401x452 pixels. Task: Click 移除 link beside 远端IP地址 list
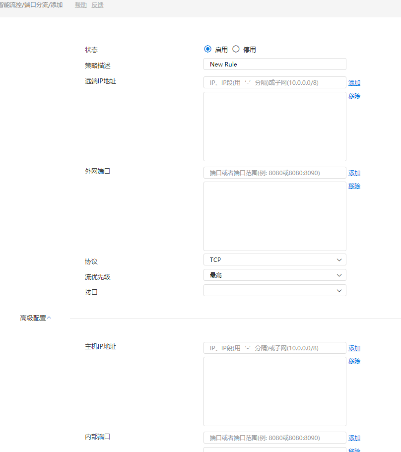tap(354, 96)
